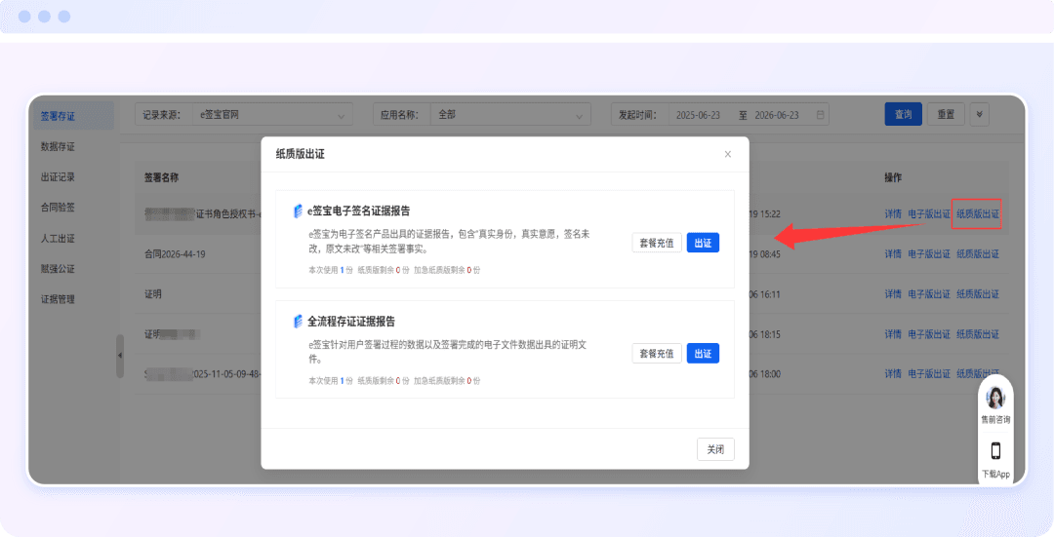Click the 重置 button
Image resolution: width=1054 pixels, height=537 pixels.
pyautogui.click(x=946, y=115)
